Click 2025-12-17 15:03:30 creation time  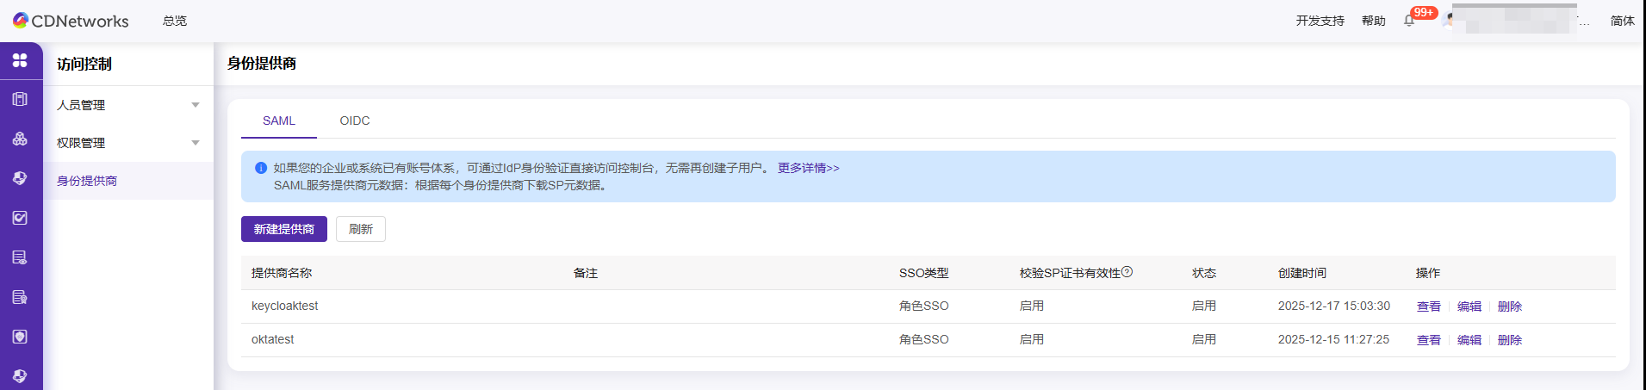pos(1334,306)
